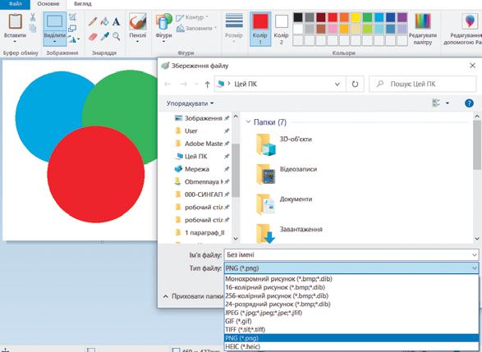Image resolution: width=482 pixels, height=352 pixels.
Task: Select the Color picker eyedropper tool
Action: pyautogui.click(x=104, y=37)
